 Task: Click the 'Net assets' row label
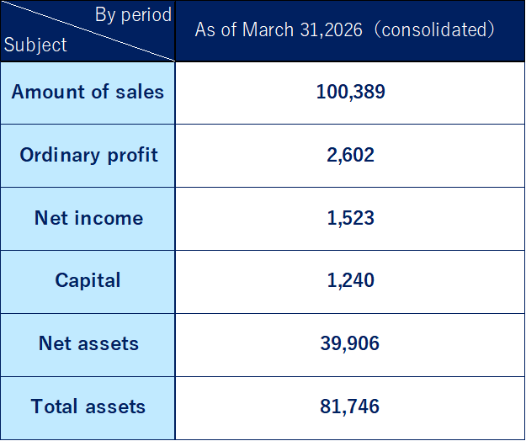[88, 343]
